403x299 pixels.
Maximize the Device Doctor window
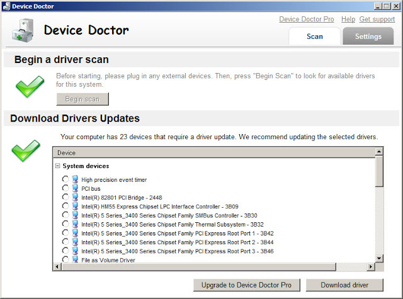pos(386,6)
